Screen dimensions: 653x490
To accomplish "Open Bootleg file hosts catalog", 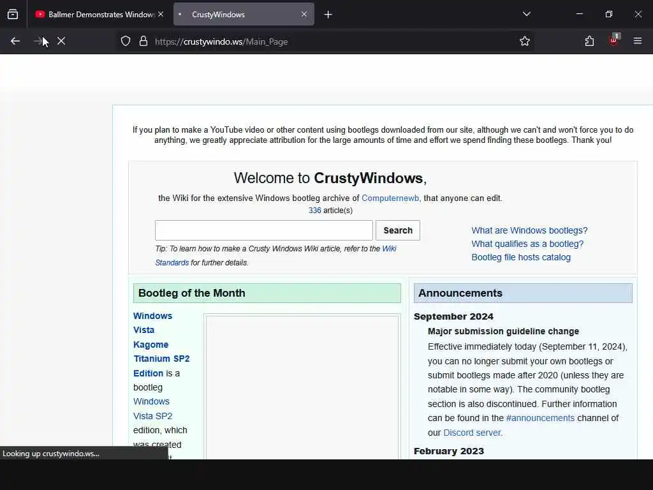I will 521,257.
